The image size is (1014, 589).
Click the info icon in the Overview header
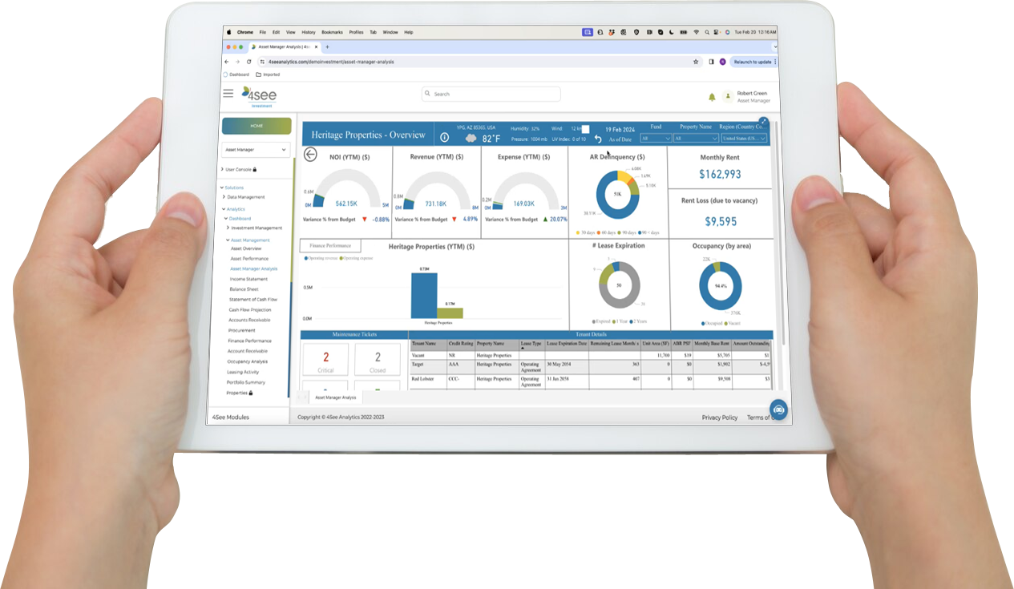pos(445,137)
